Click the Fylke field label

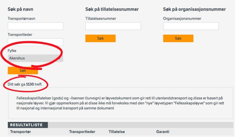click(x=12, y=51)
